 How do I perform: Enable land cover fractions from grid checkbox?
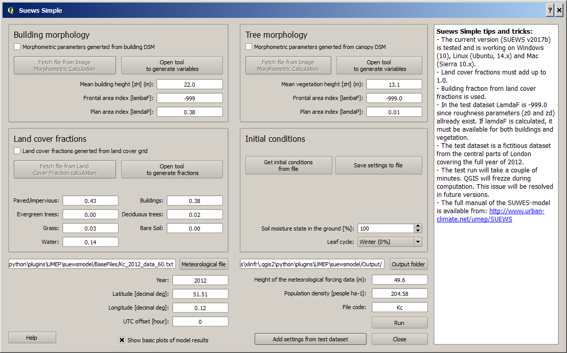pos(17,151)
